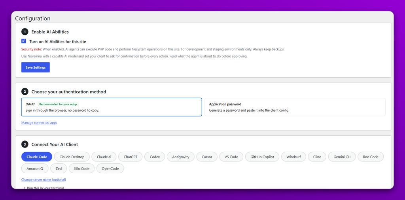The image size is (405, 200).
Task: Expand Change server name (optional) link
Action: 44,179
